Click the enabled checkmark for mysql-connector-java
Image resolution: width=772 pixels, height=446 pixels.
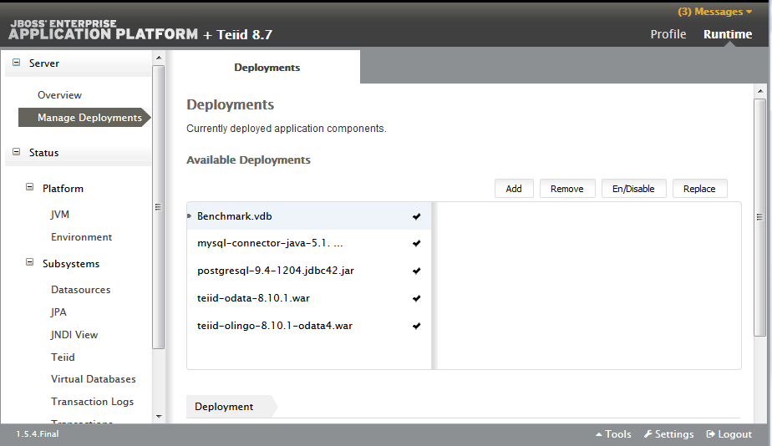click(417, 243)
